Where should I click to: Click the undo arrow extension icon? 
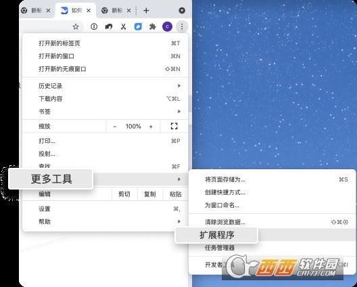point(109,27)
